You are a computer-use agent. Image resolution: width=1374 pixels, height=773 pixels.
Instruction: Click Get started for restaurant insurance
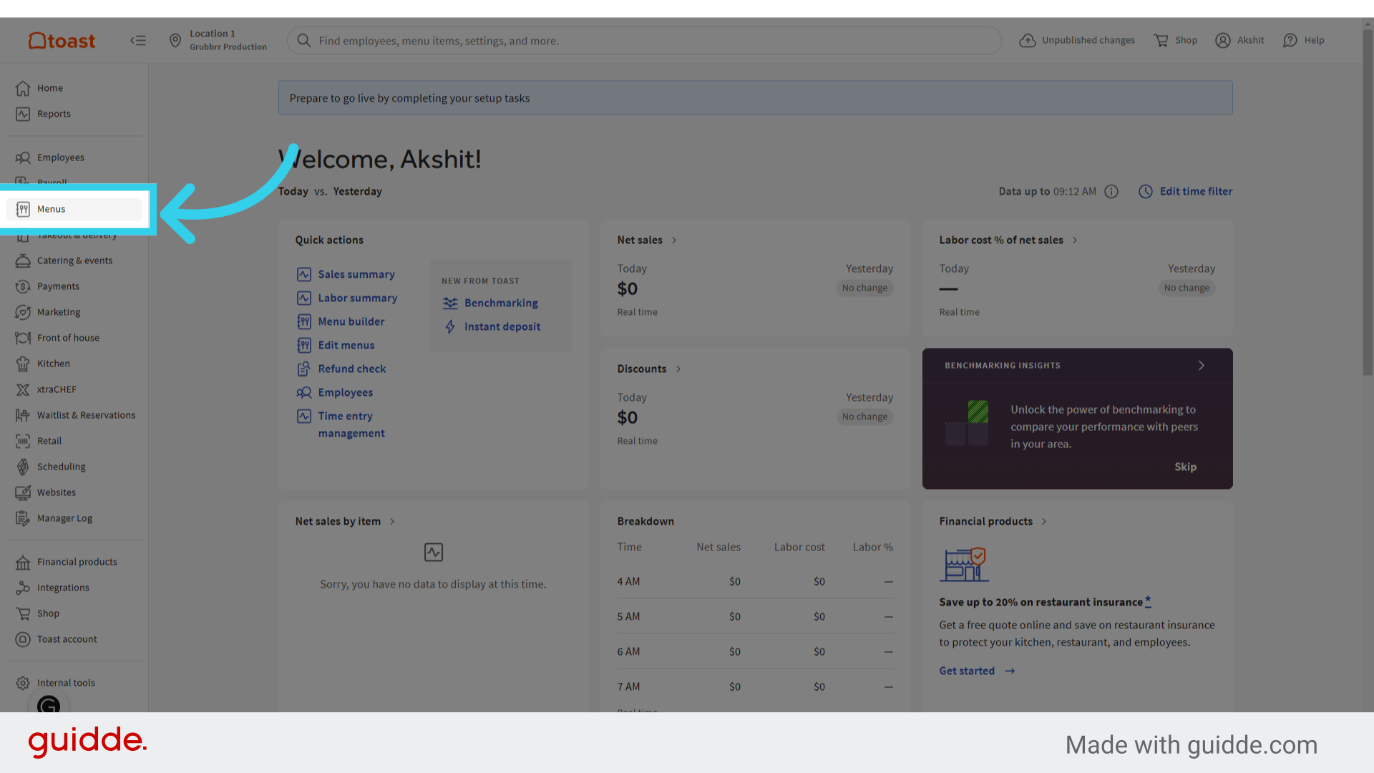[x=977, y=671]
